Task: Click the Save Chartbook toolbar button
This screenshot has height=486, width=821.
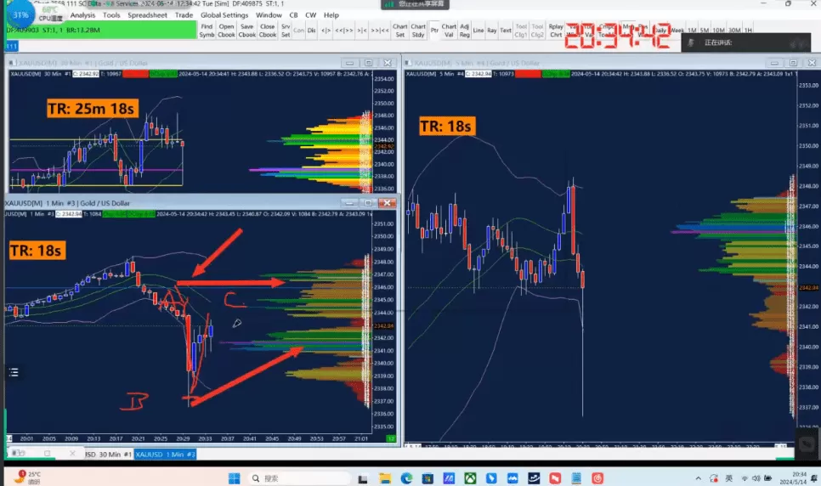Action: coord(246,31)
